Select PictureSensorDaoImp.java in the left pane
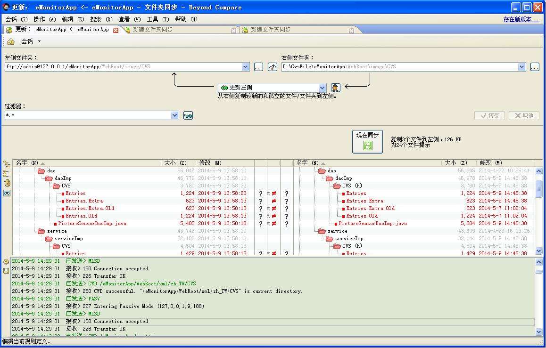Screen dimensions: 546x348 pos(92,223)
